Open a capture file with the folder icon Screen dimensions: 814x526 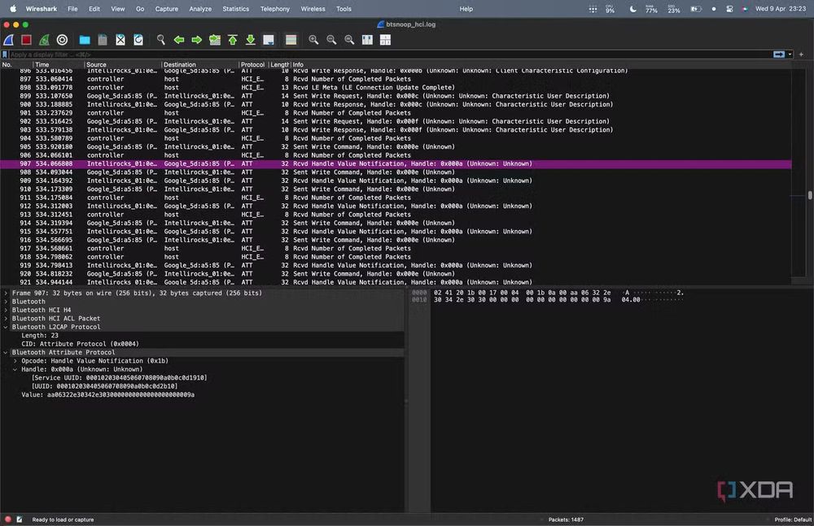85,40
